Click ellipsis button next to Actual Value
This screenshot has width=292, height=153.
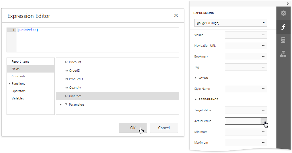[264, 121]
